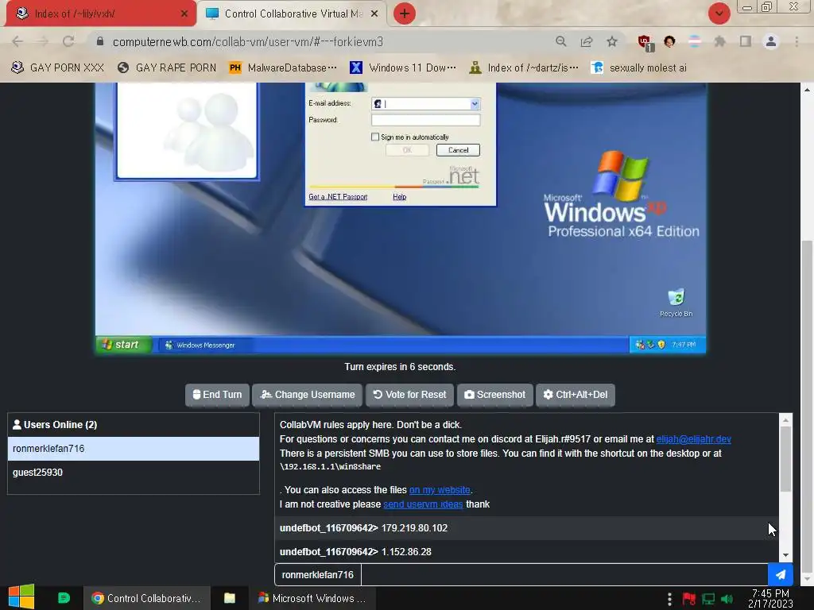The width and height of the screenshot is (814, 610).
Task: Open the green chat app on taskbar
Action: pyautogui.click(x=64, y=598)
